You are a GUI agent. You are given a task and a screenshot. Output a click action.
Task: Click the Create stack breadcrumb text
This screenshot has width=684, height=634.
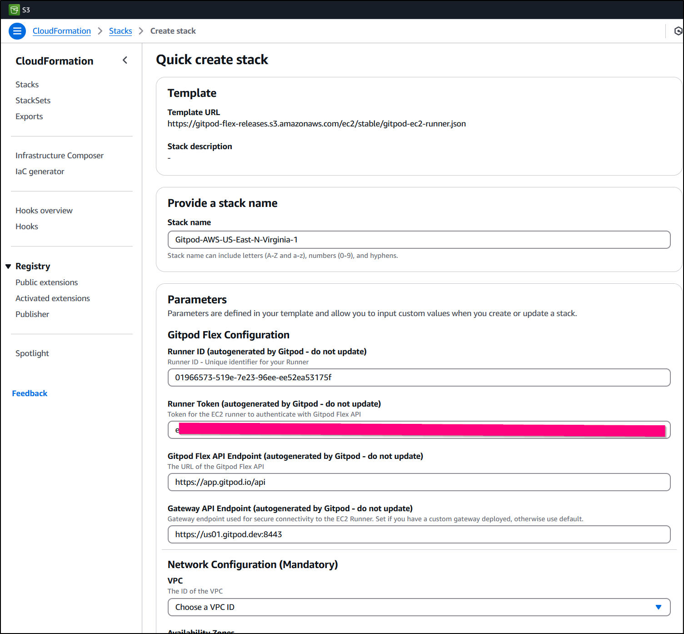(173, 31)
